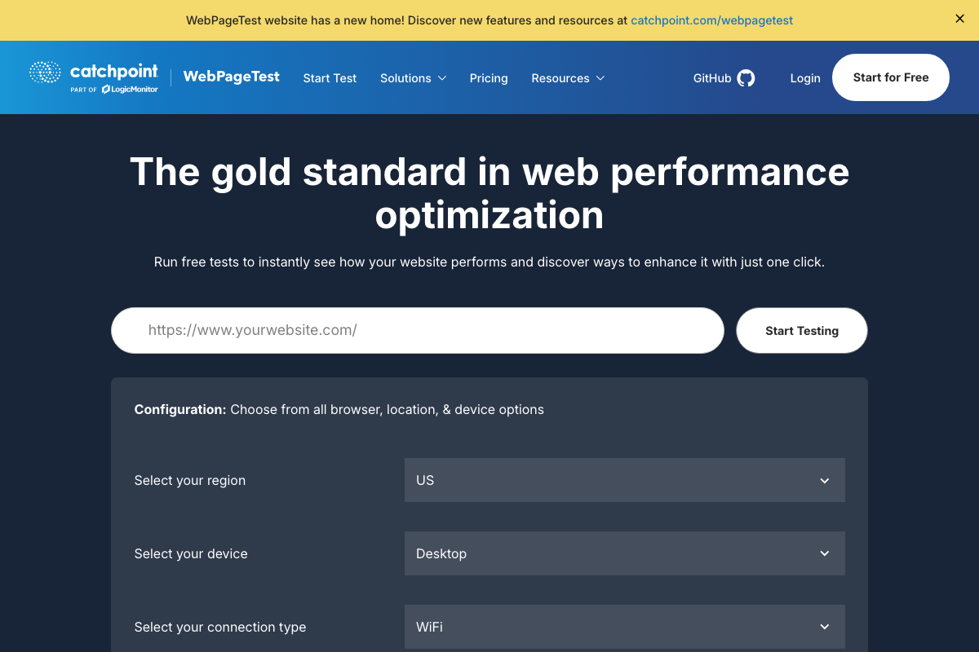
Task: Focus the website URL input field
Action: tap(418, 330)
